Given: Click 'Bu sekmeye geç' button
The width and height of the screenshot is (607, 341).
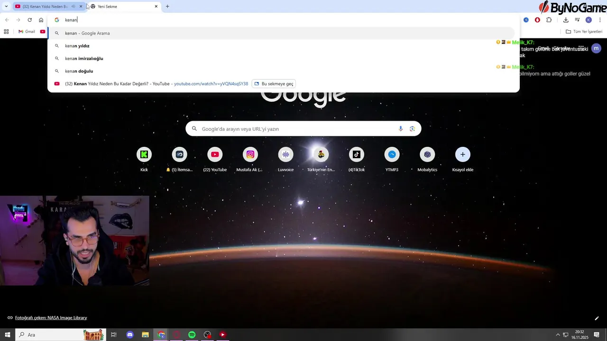Looking at the screenshot, I should click(273, 84).
